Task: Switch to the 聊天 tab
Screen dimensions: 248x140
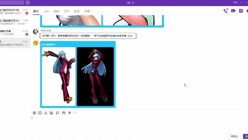Action: (36, 11)
